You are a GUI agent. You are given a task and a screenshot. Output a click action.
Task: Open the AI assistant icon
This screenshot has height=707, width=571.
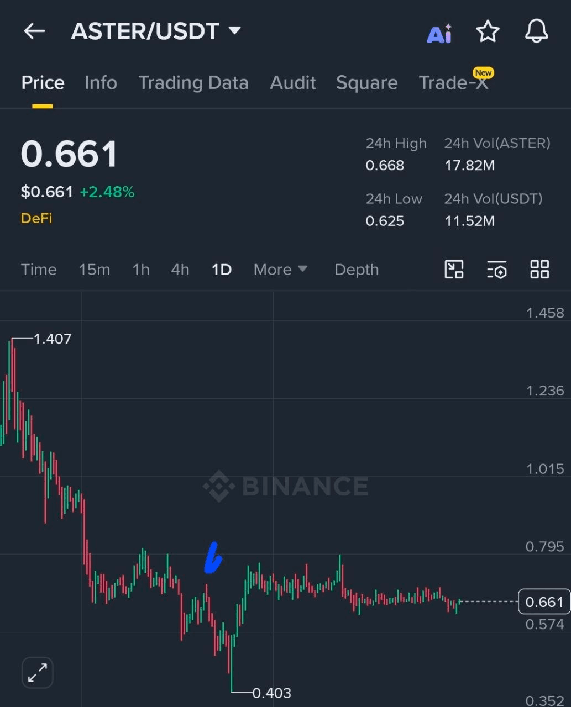[x=439, y=33]
